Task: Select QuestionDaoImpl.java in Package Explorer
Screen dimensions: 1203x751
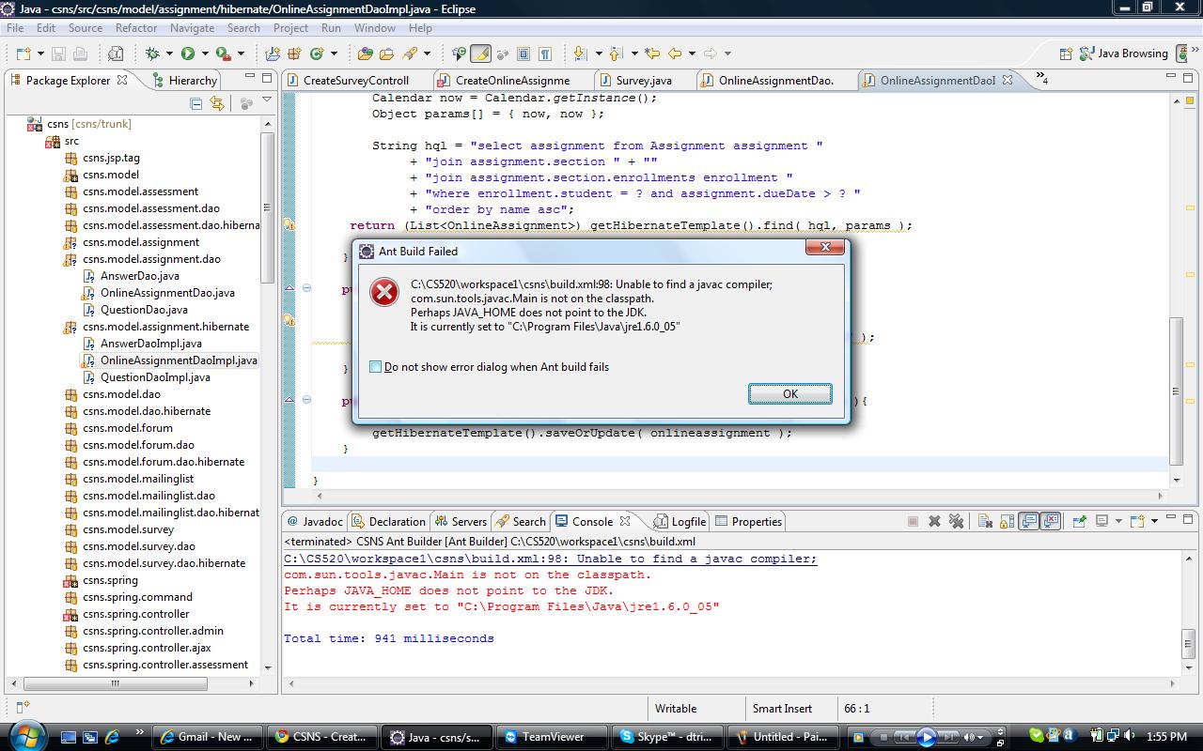Action: [155, 377]
